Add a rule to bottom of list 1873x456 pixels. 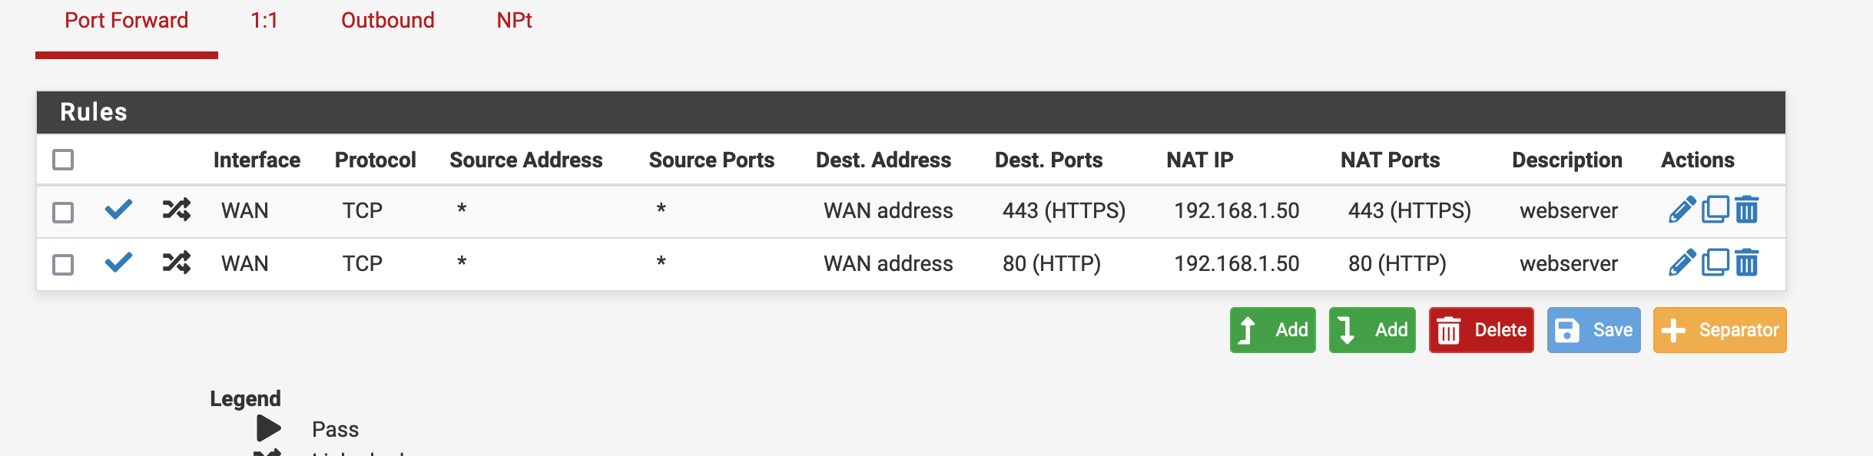coord(1372,330)
